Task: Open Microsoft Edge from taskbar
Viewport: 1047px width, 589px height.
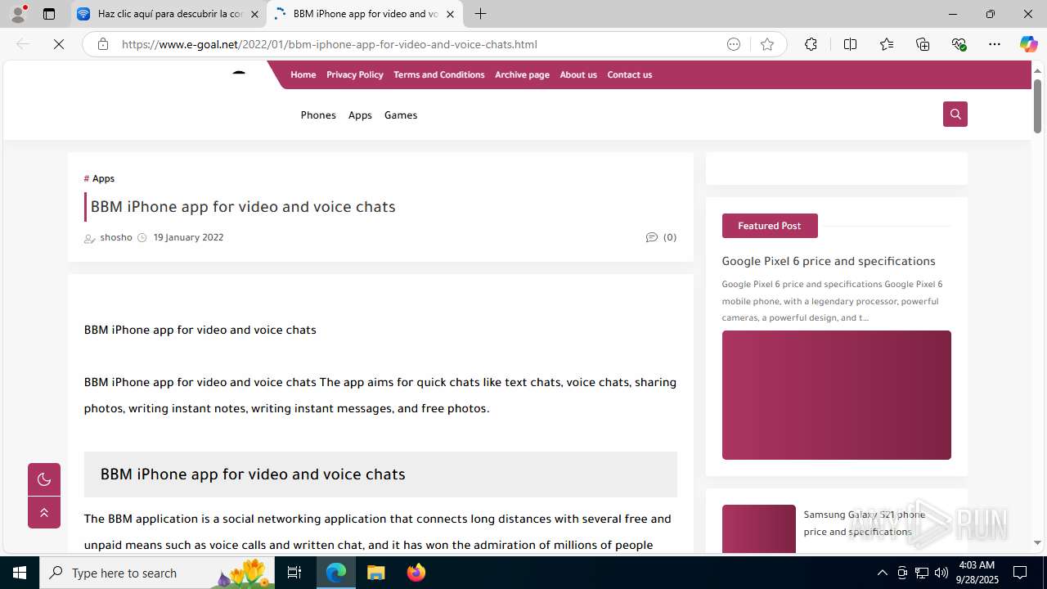Action: (336, 573)
